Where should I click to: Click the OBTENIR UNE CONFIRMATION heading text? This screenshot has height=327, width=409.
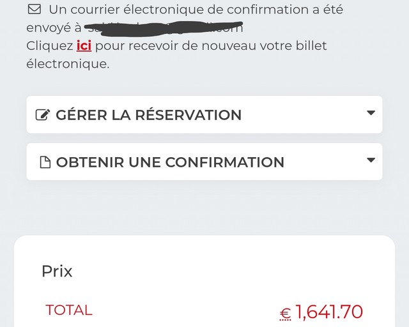click(x=170, y=162)
